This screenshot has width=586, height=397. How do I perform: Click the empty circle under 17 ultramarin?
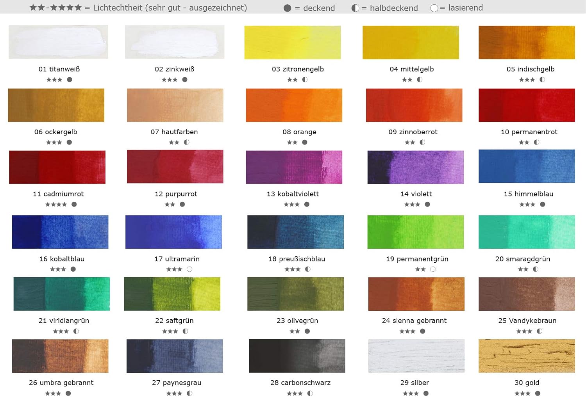coord(189,269)
